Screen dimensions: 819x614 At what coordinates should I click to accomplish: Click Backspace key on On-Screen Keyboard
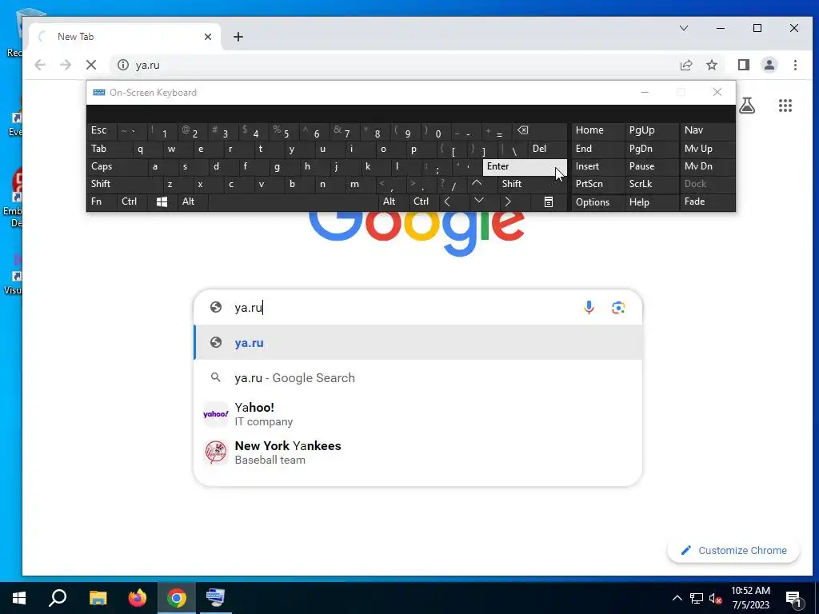(540, 130)
